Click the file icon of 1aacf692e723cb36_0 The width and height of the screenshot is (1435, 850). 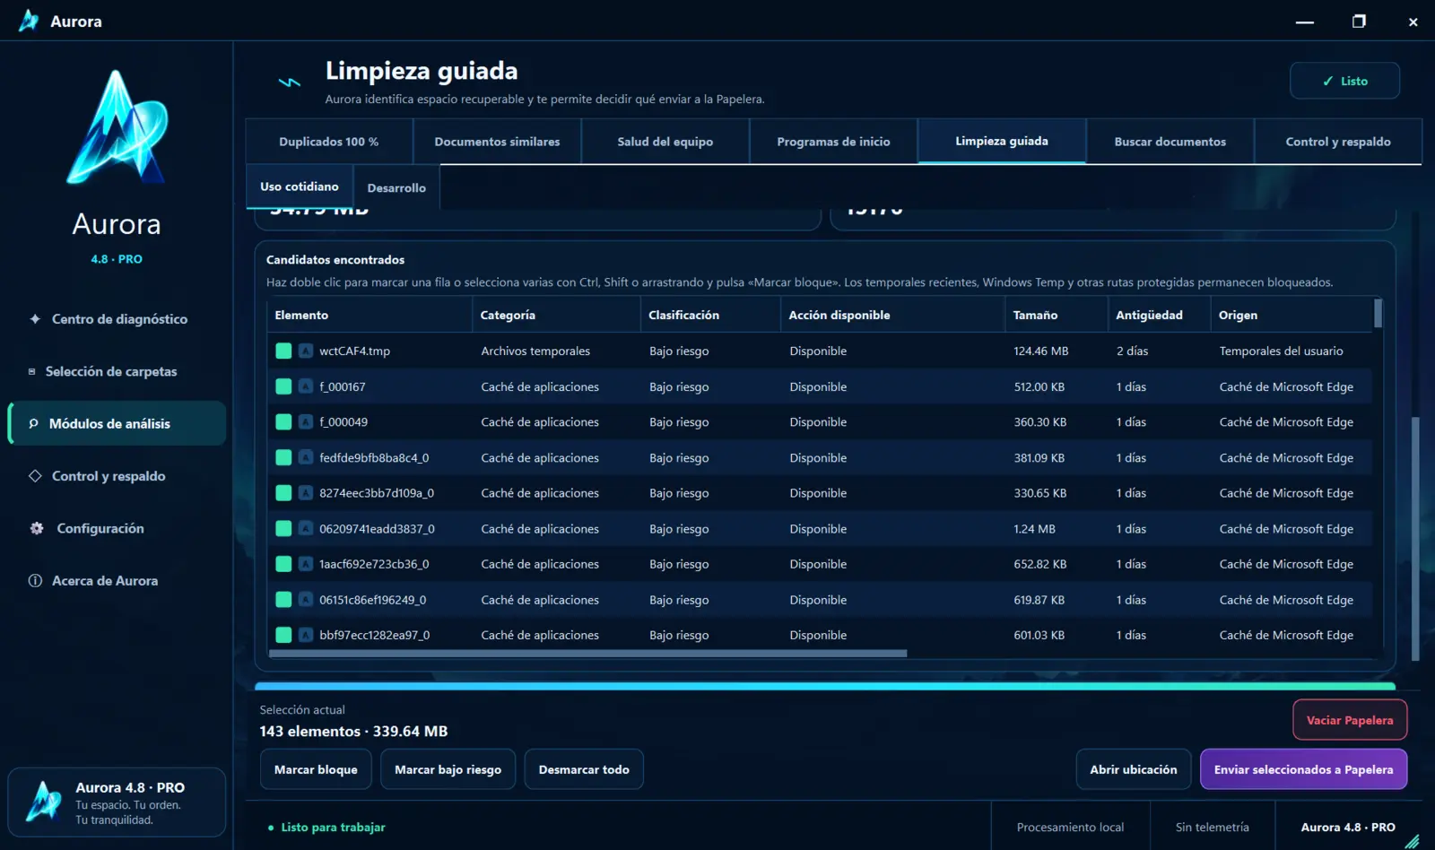[x=306, y=564]
